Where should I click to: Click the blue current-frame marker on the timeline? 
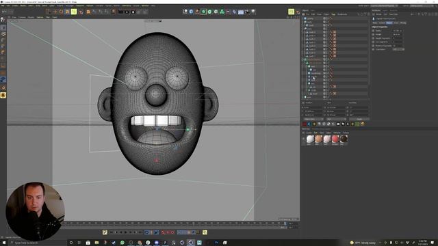tap(285, 223)
